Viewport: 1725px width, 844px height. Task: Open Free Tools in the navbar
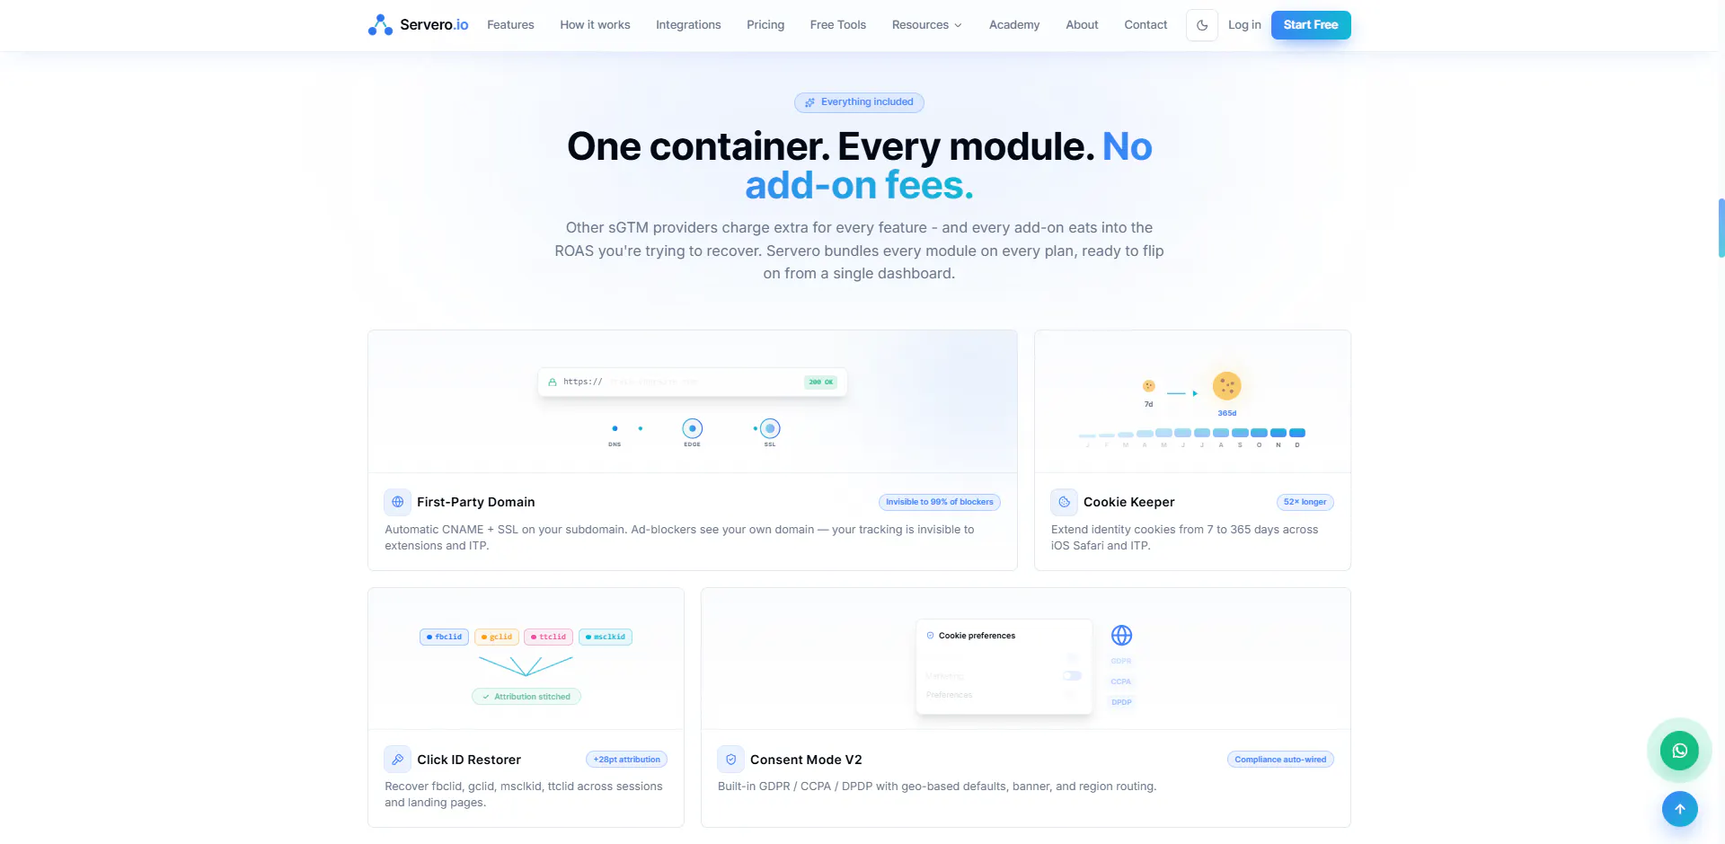(838, 25)
